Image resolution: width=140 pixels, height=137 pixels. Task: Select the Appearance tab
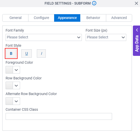(x=67, y=18)
